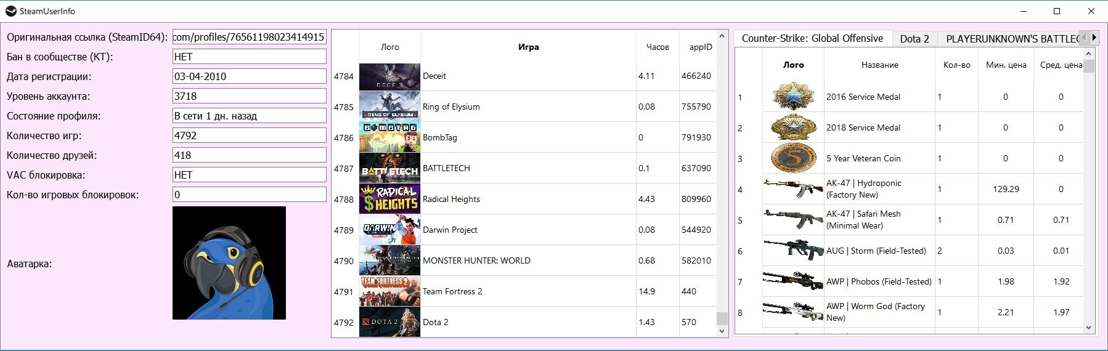Click the Monster Hunter World logo
This screenshot has height=351, width=1108.
tap(389, 260)
